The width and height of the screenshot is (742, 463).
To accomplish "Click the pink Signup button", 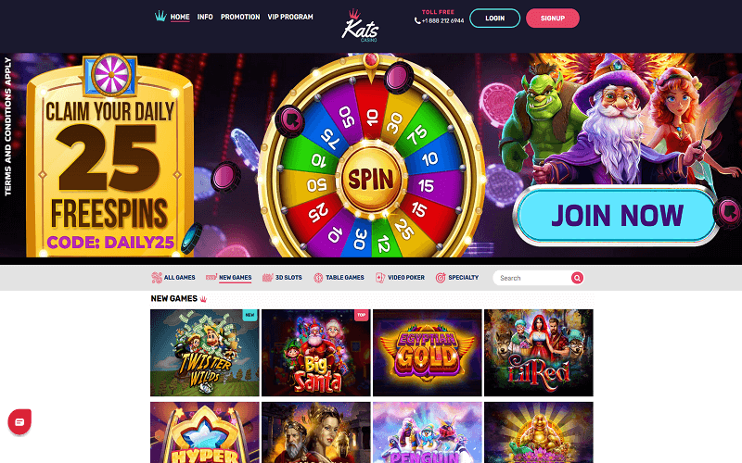I will click(x=553, y=18).
